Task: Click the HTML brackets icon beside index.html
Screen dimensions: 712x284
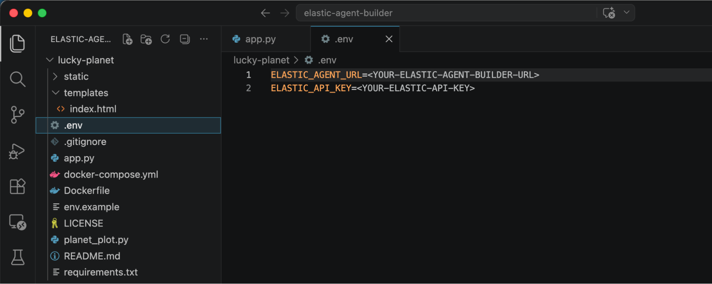Action: coord(61,109)
